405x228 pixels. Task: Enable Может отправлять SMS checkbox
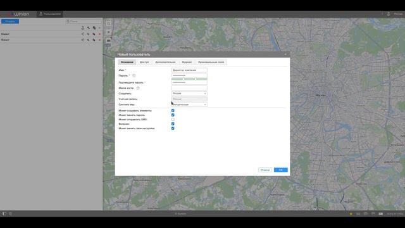click(173, 120)
